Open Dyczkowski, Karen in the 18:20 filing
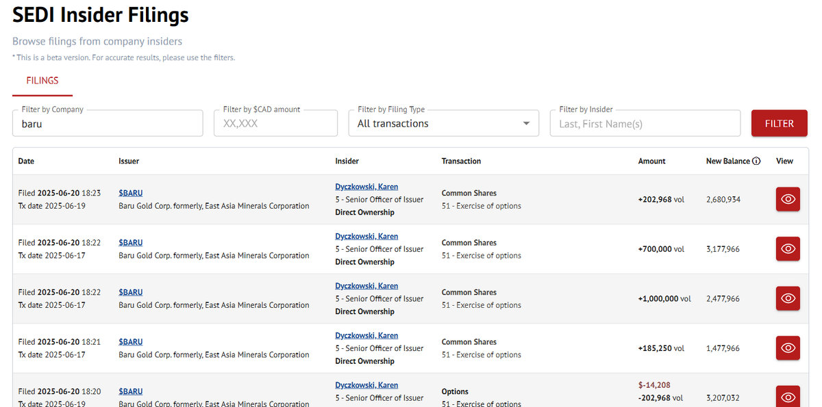 366,385
